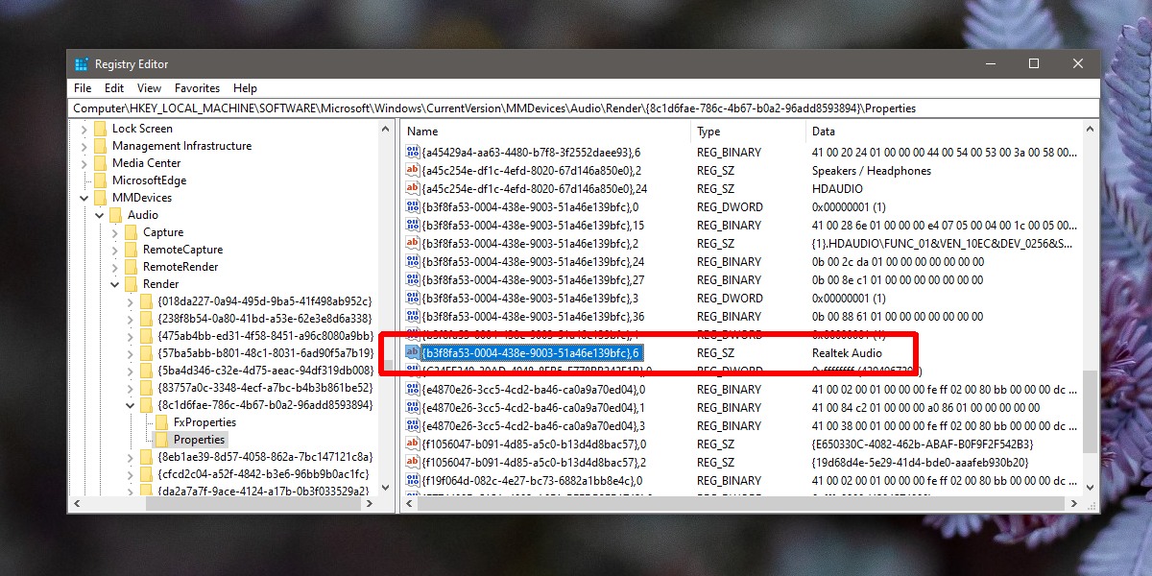Click binary icon of {b3f8fa53-0004-438e-9003-51a46e139bfc},36

413,317
